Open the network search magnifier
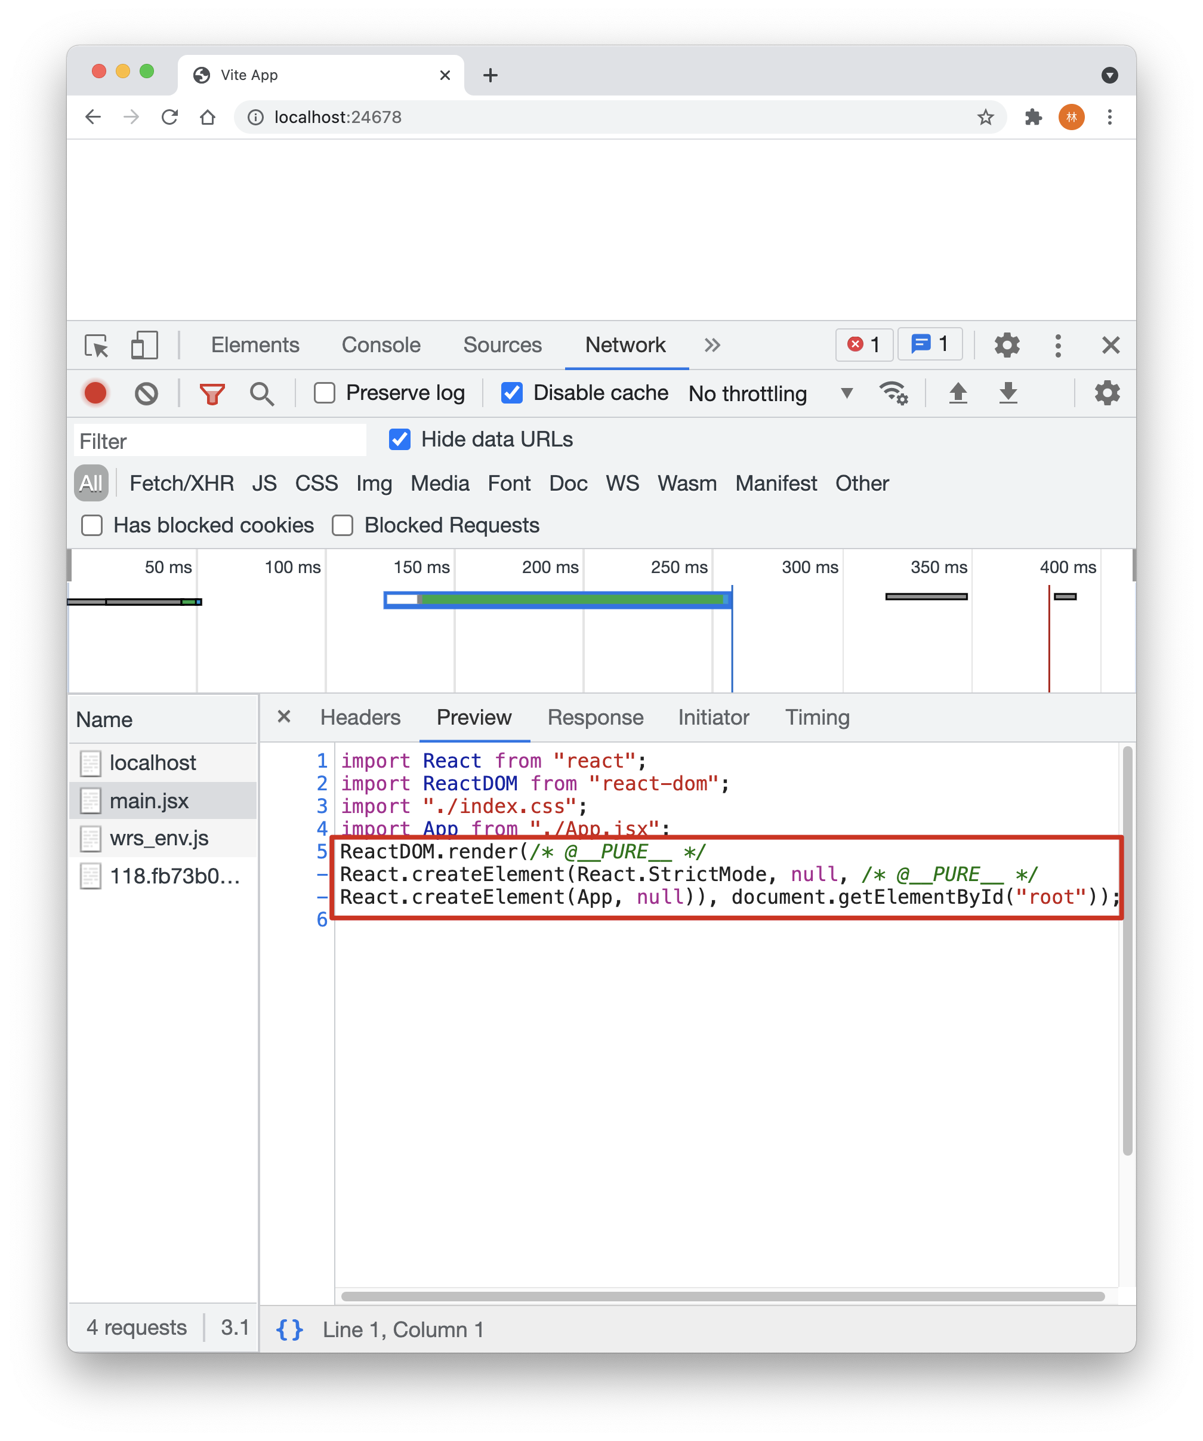This screenshot has height=1441, width=1203. pos(261,394)
